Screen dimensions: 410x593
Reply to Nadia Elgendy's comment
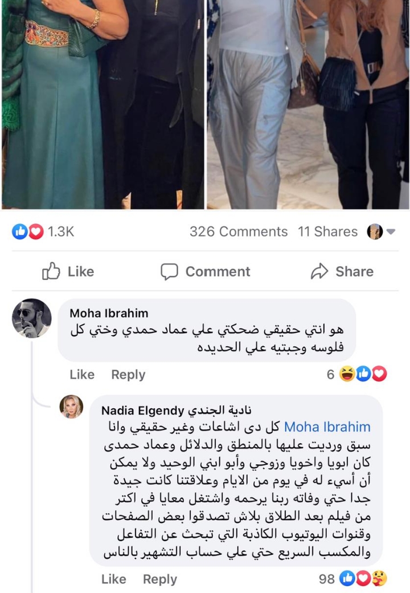[160, 579]
